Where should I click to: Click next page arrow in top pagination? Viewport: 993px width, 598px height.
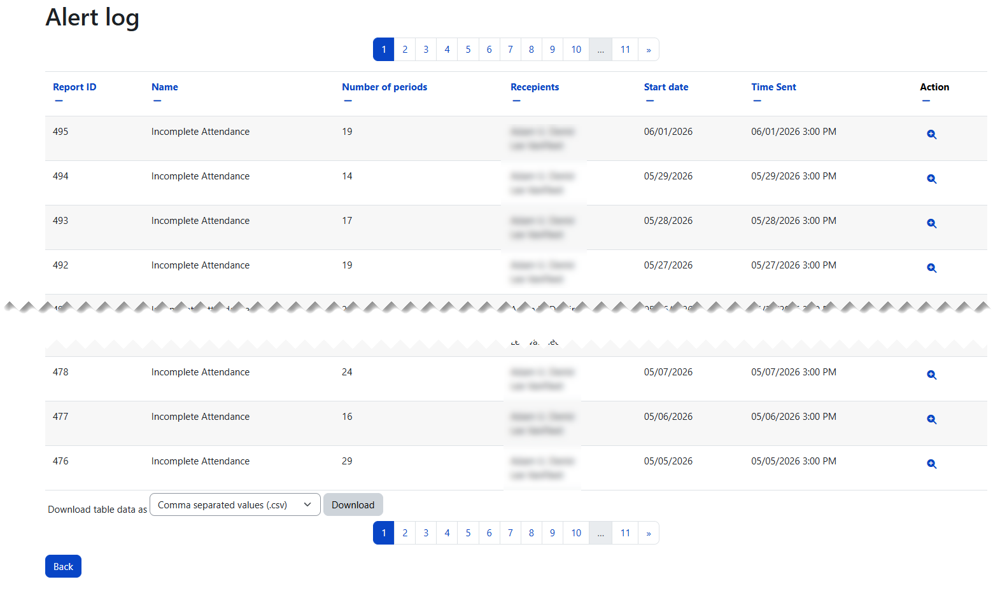pos(649,50)
